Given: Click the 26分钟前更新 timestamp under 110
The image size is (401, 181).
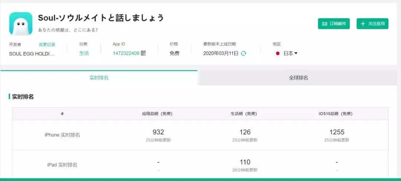Looking at the screenshot, I should [x=245, y=170].
